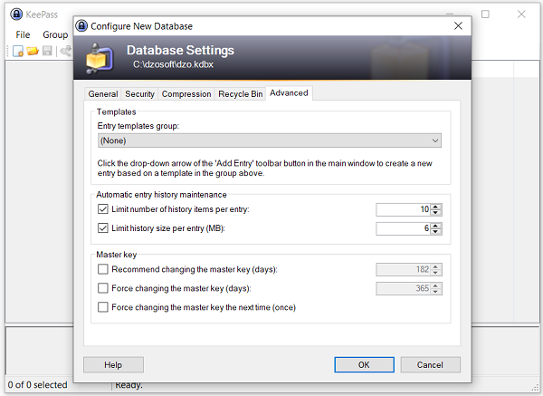The height and width of the screenshot is (396, 543).
Task: Close the KeePass main window
Action: [x=521, y=14]
